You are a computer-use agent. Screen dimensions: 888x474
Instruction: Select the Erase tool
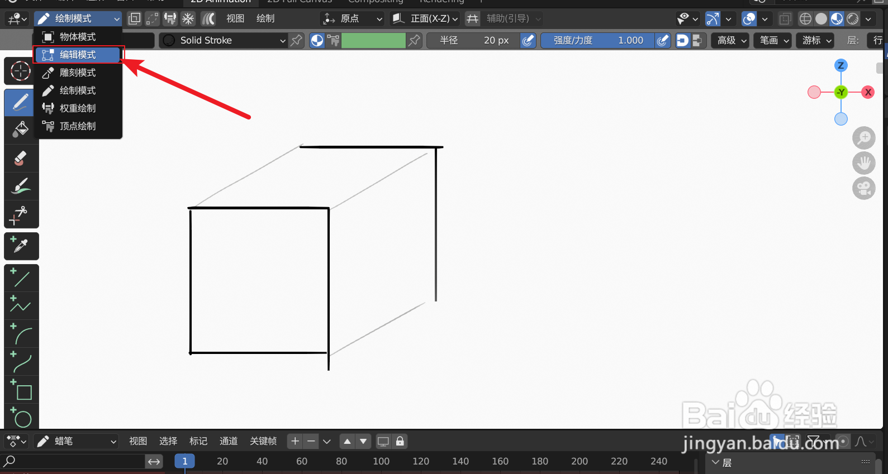tap(21, 158)
